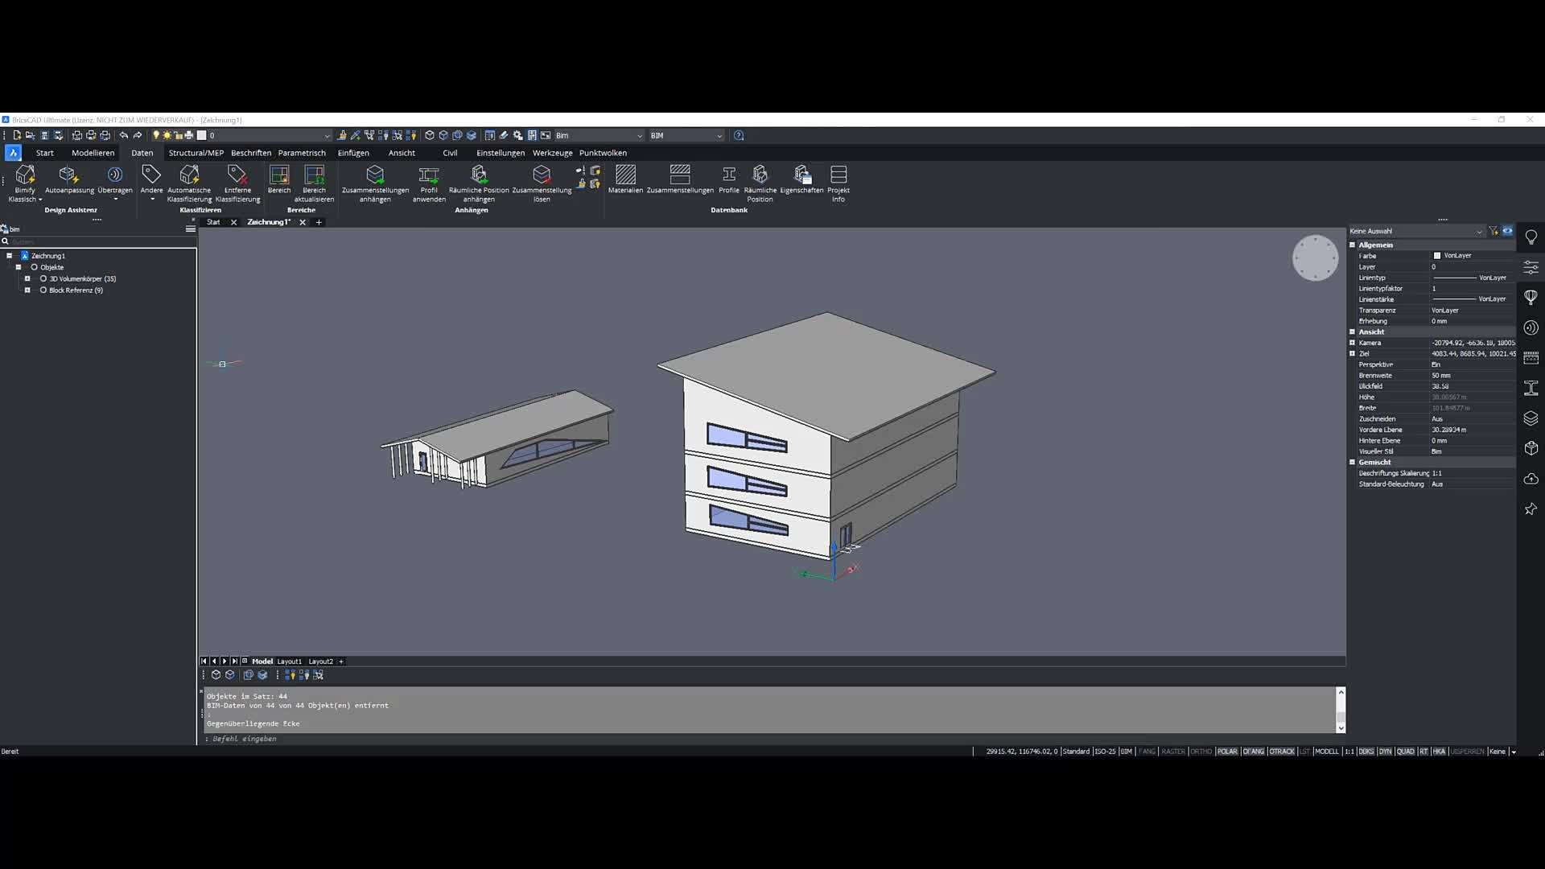Choose the Profil anwenden tool

tap(429, 183)
